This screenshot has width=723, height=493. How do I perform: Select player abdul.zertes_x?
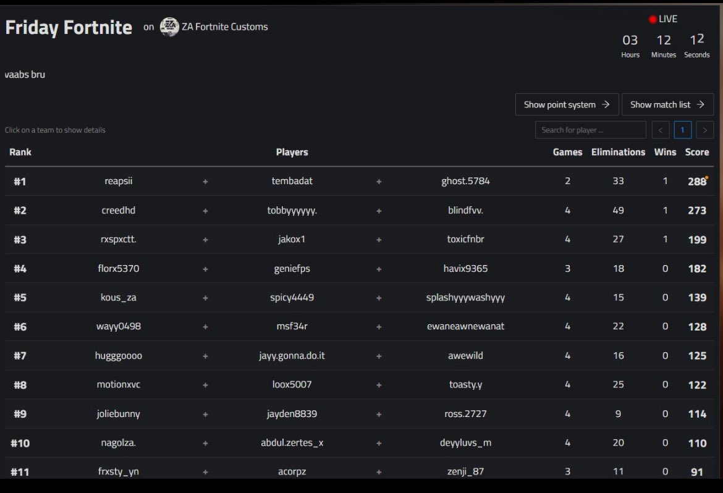tap(292, 443)
